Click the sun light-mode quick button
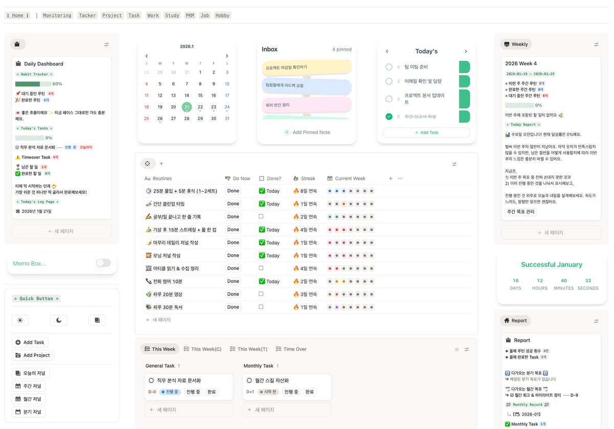 [20, 320]
